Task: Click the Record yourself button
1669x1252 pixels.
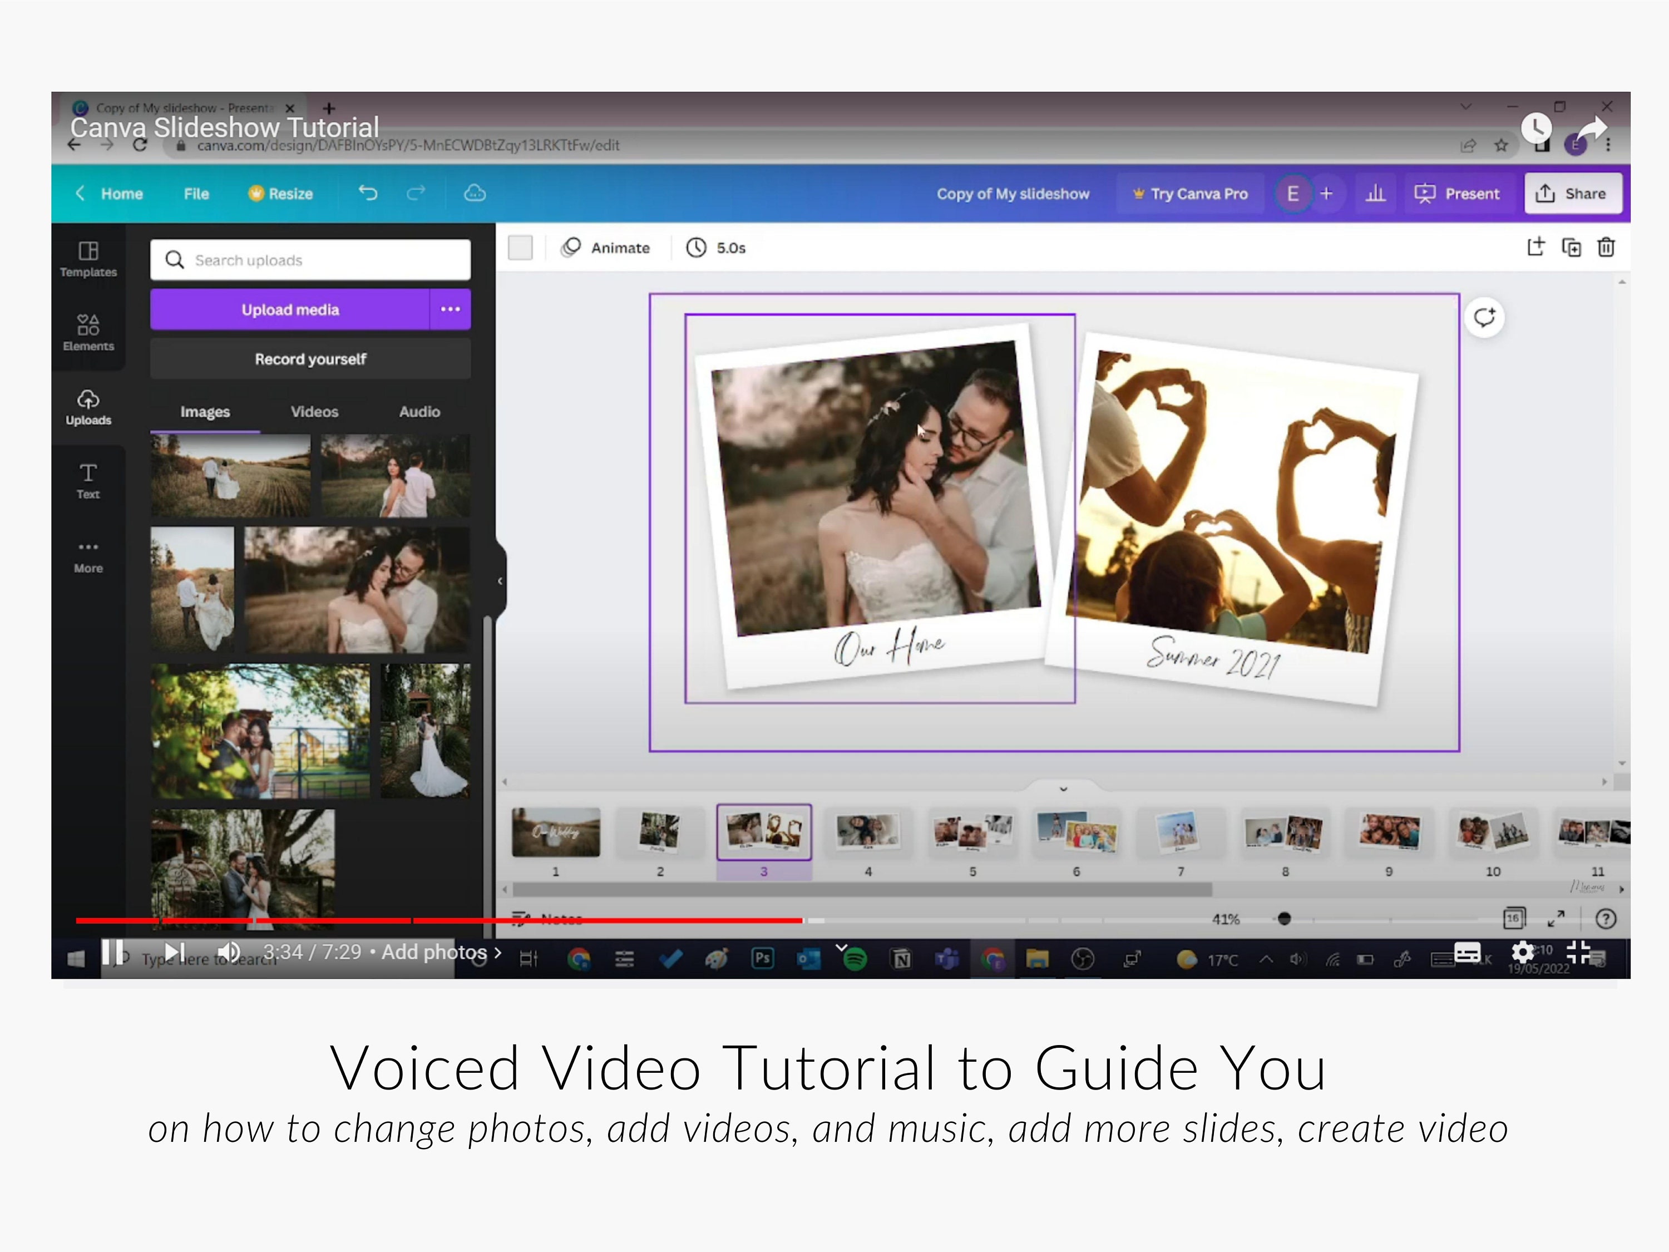Action: 310,359
